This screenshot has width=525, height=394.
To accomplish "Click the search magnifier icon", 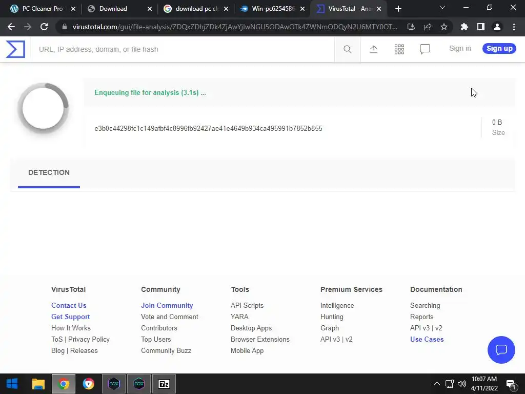I will point(347,49).
